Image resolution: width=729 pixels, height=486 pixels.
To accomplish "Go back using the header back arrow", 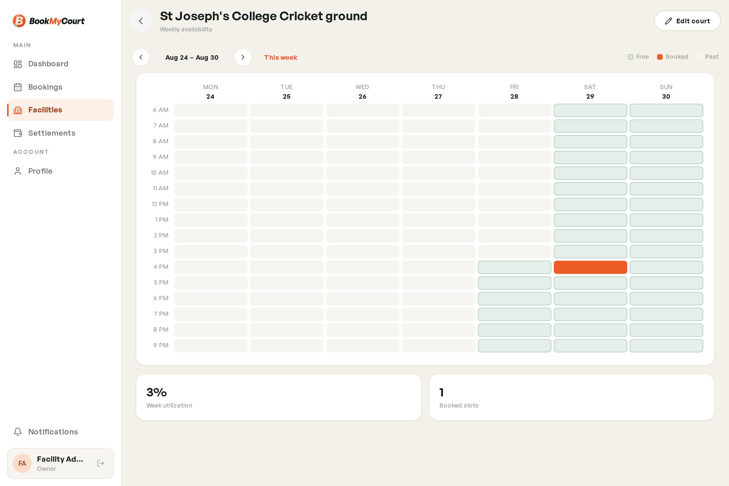I will coord(141,21).
